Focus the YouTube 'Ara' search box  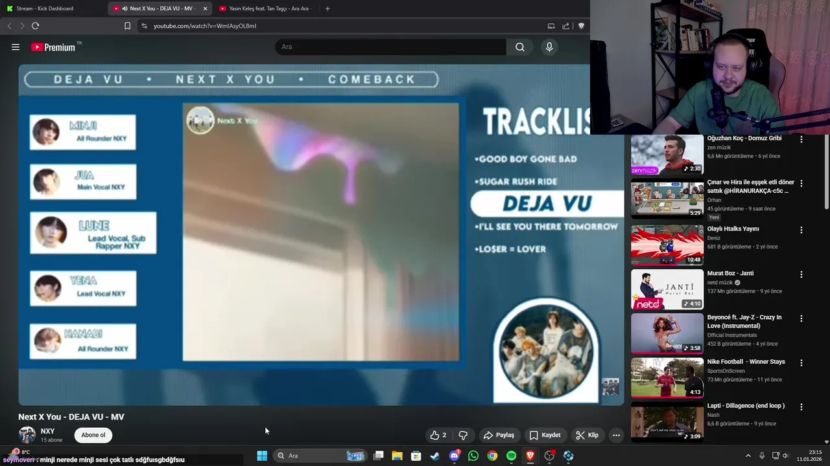pyautogui.click(x=391, y=47)
